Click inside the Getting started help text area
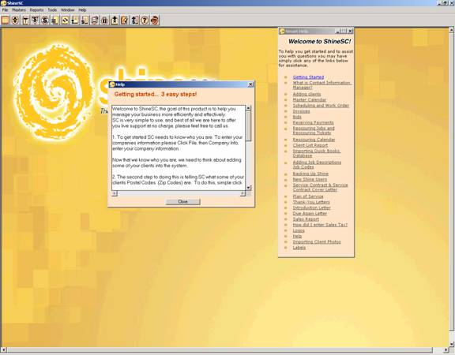The height and width of the screenshot is (355, 455). pyautogui.click(x=179, y=148)
